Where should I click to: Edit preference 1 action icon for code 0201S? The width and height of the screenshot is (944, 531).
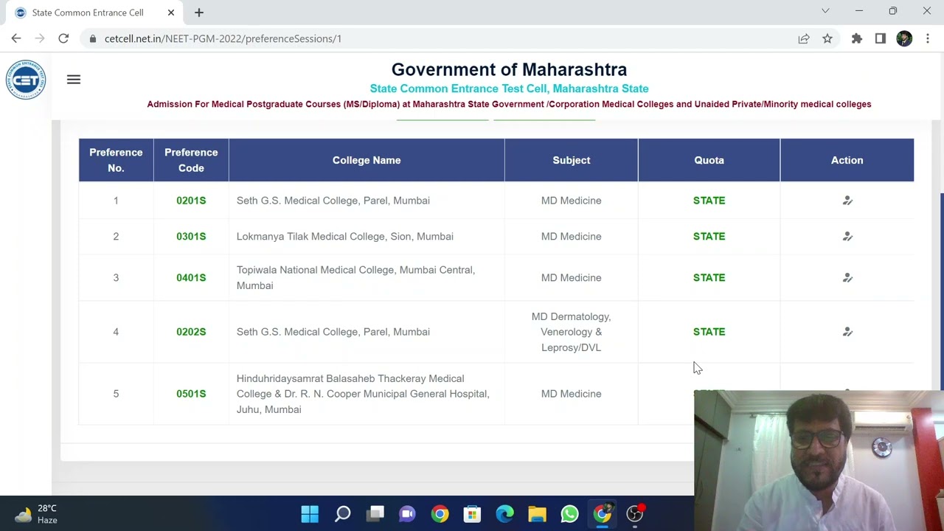click(847, 201)
